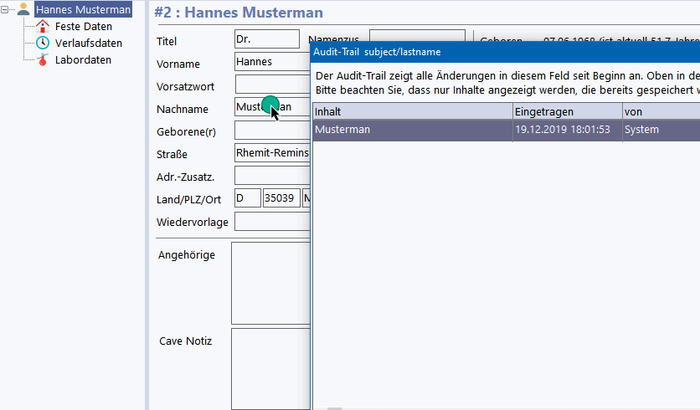The image size is (700, 410).
Task: Click inside the Cave Notiz text area
Action: (270, 368)
